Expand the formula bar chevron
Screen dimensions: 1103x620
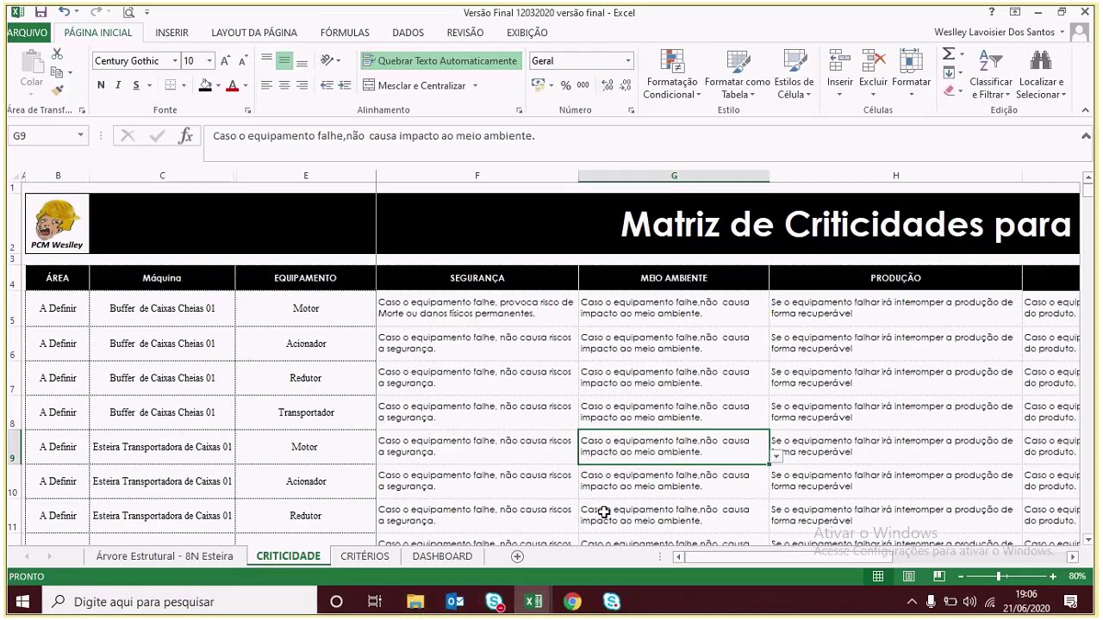click(x=1086, y=135)
